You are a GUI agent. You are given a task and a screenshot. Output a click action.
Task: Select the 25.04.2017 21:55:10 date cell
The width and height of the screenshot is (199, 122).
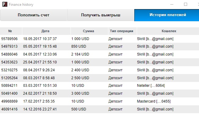[40, 62]
